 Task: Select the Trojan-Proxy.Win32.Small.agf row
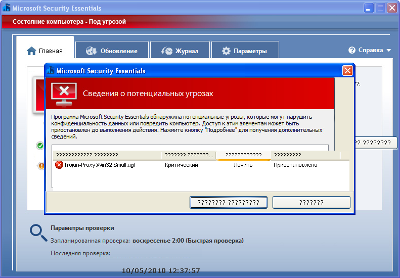click(x=99, y=165)
